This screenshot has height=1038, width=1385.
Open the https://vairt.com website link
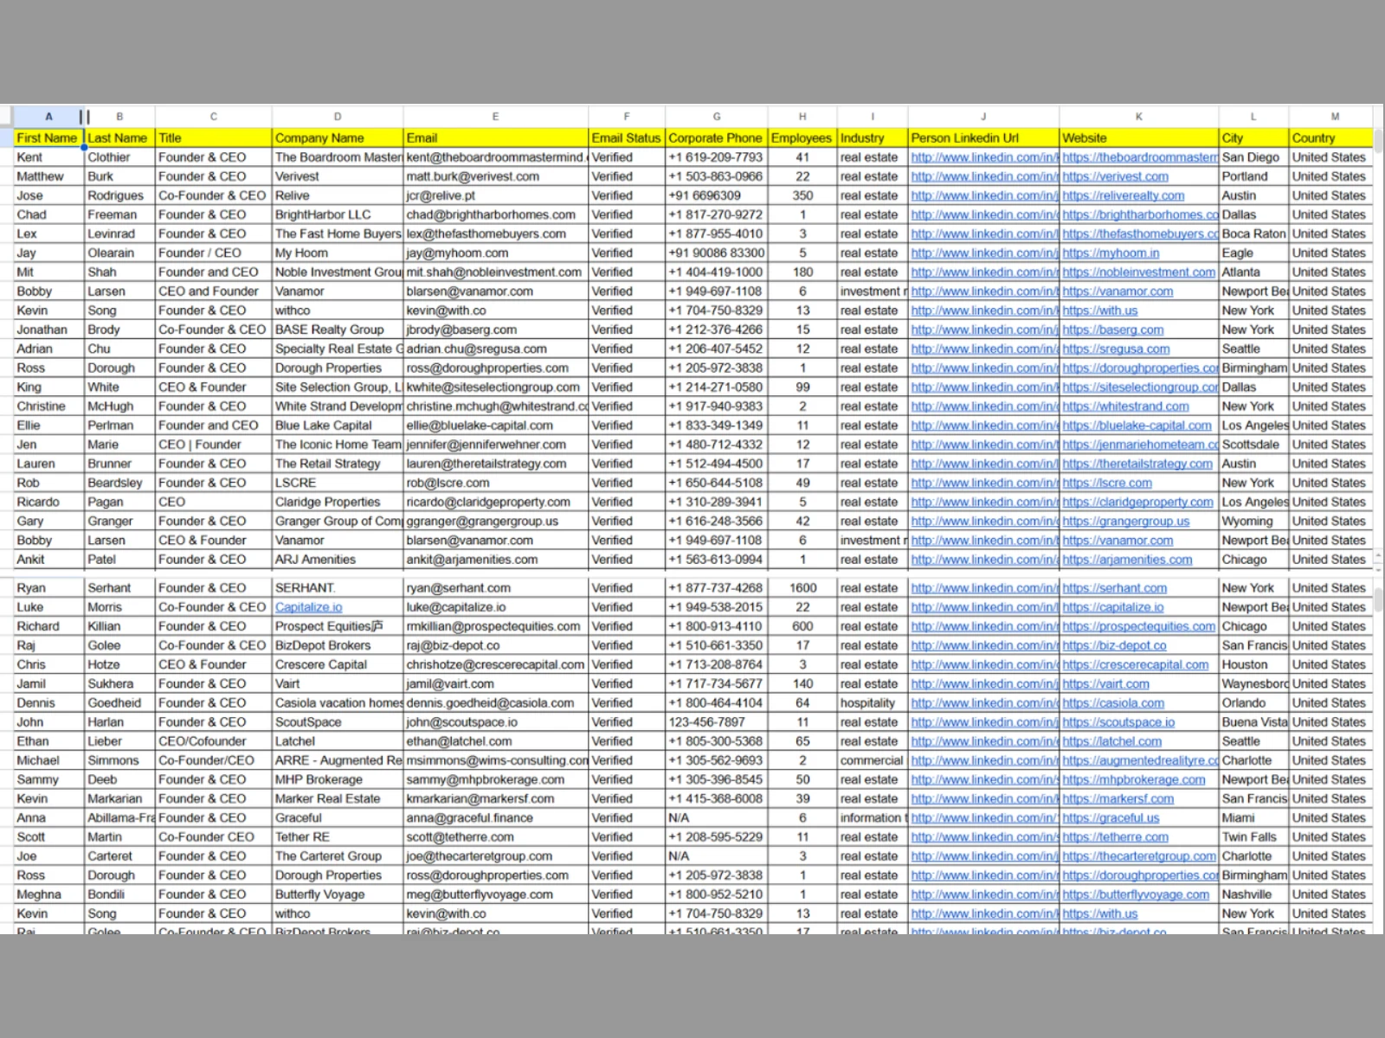(x=1106, y=683)
